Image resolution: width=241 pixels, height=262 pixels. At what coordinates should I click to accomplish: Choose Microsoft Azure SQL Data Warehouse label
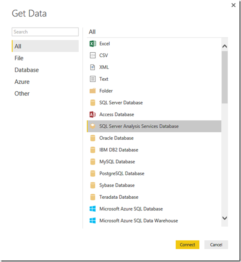[x=139, y=221]
